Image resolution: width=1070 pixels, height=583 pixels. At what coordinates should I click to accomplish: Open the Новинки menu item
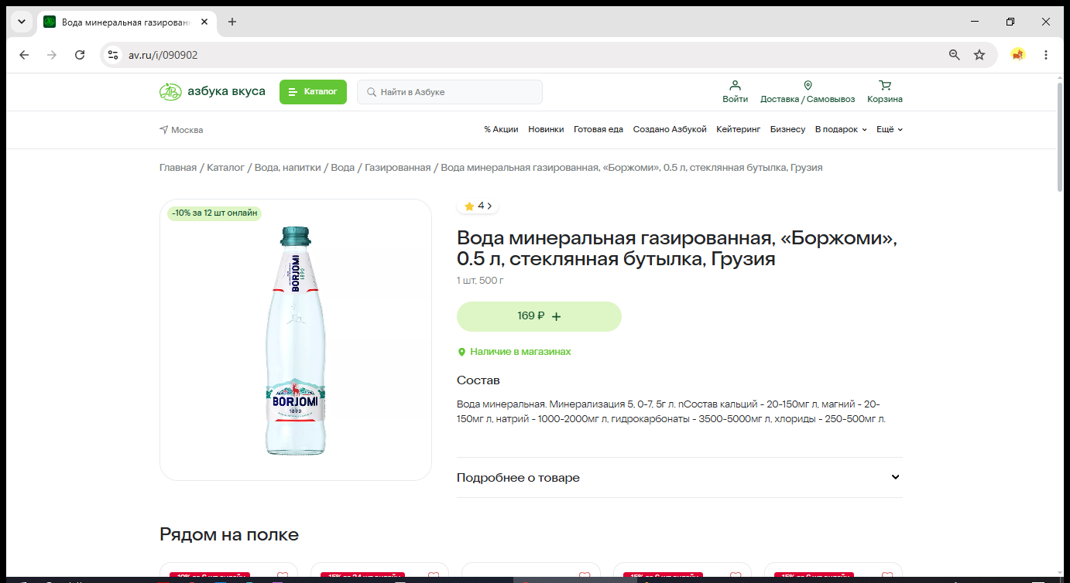click(546, 130)
